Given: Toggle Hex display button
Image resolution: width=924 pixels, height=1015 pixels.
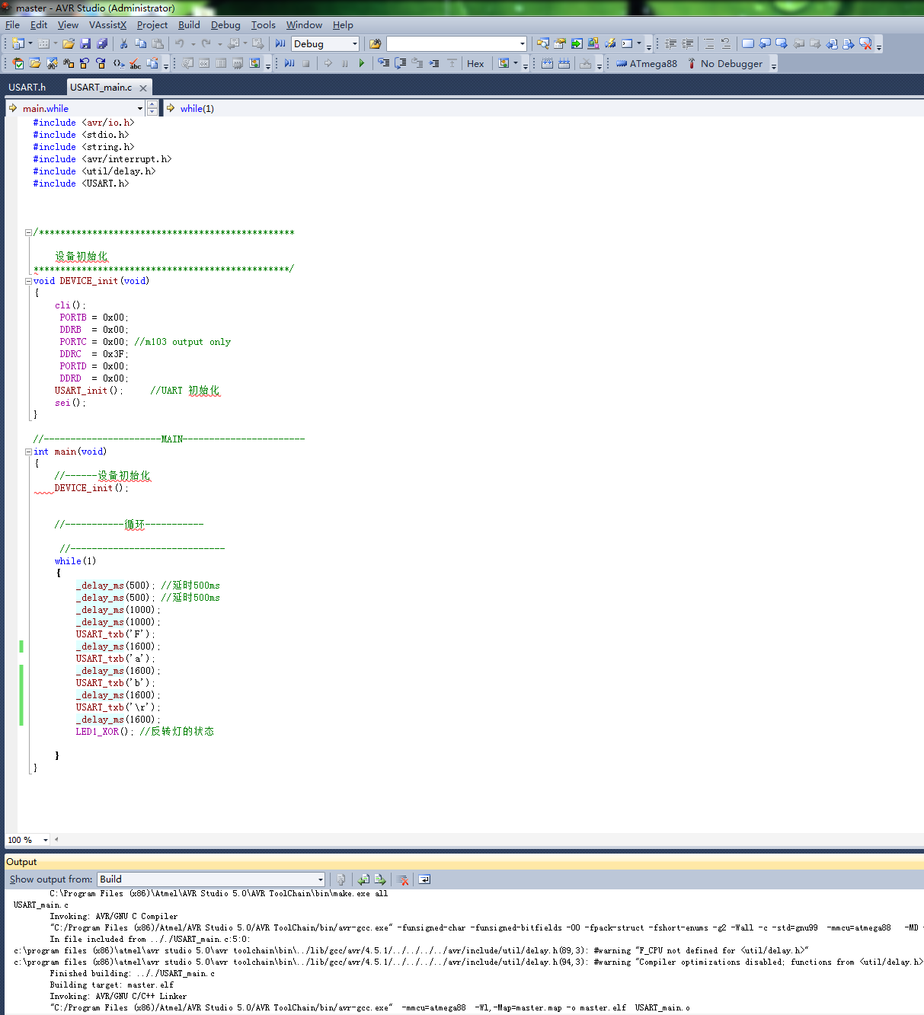Looking at the screenshot, I should [475, 64].
